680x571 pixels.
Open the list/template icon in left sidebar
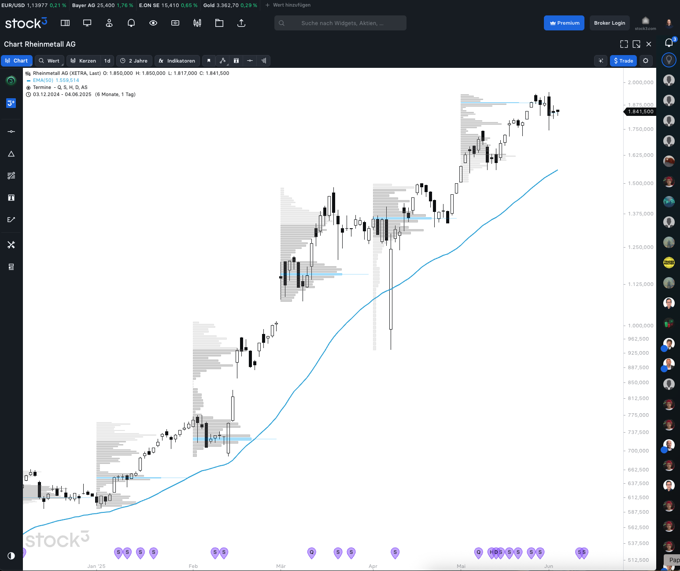[11, 267]
